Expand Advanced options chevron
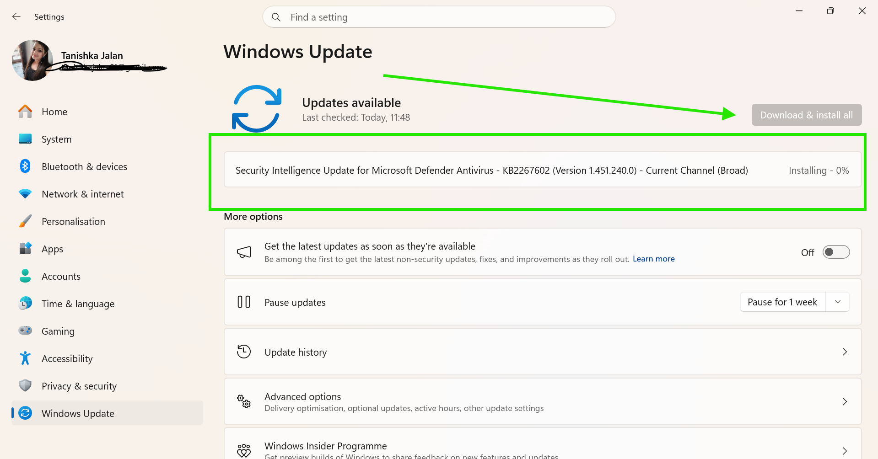Viewport: 878px width, 459px height. [845, 401]
